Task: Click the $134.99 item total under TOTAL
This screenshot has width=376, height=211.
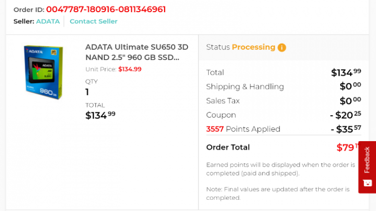Action: coord(100,115)
